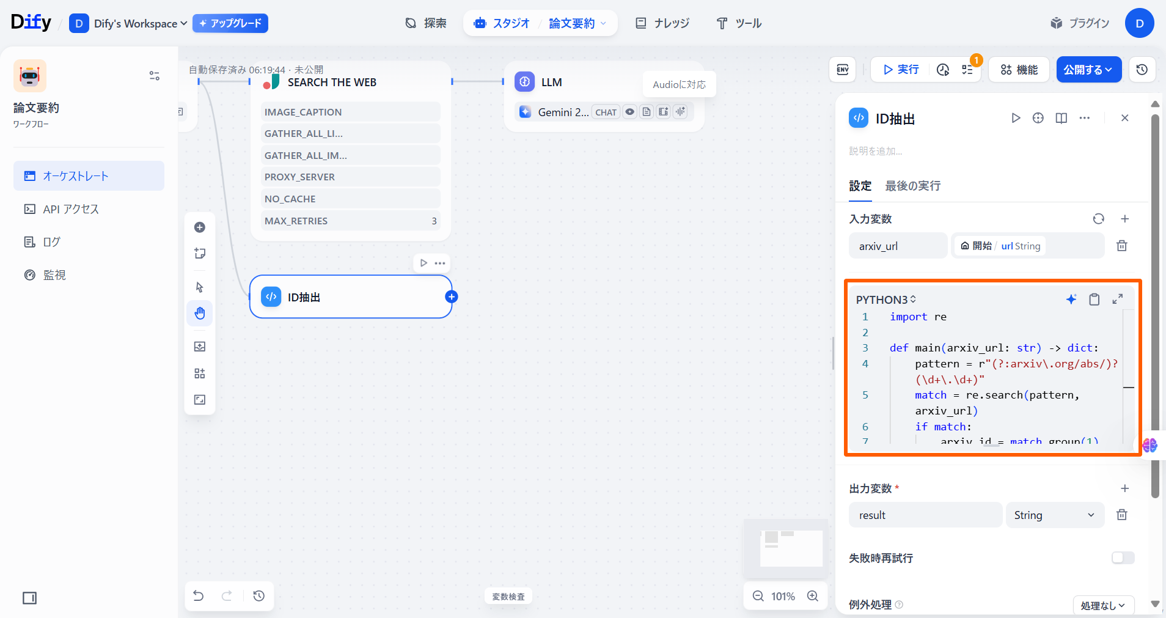Open the 公開する publish dropdown
The height and width of the screenshot is (618, 1166).
1088,70
